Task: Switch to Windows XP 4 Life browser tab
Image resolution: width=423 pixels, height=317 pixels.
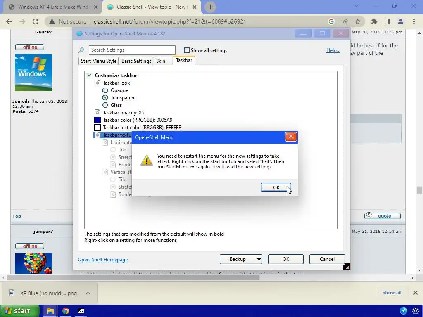Action: pos(53,7)
